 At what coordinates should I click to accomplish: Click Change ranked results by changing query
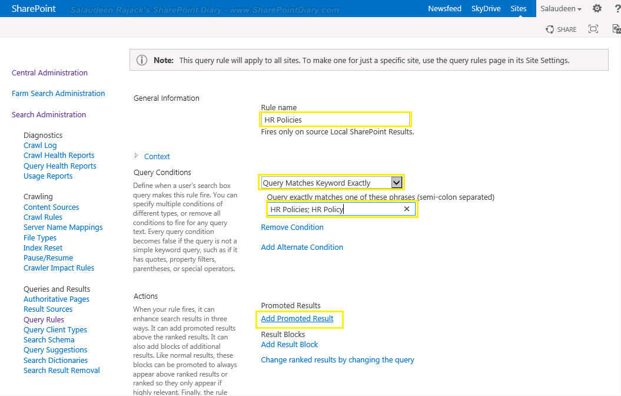337,359
